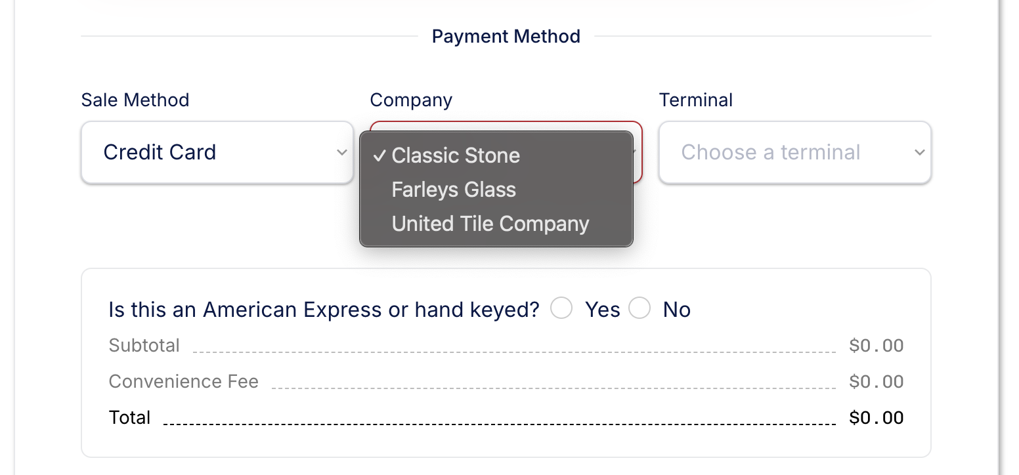Click the Subtotal $0.00 amount
Screen dimensions: 1019x475
[876, 345]
